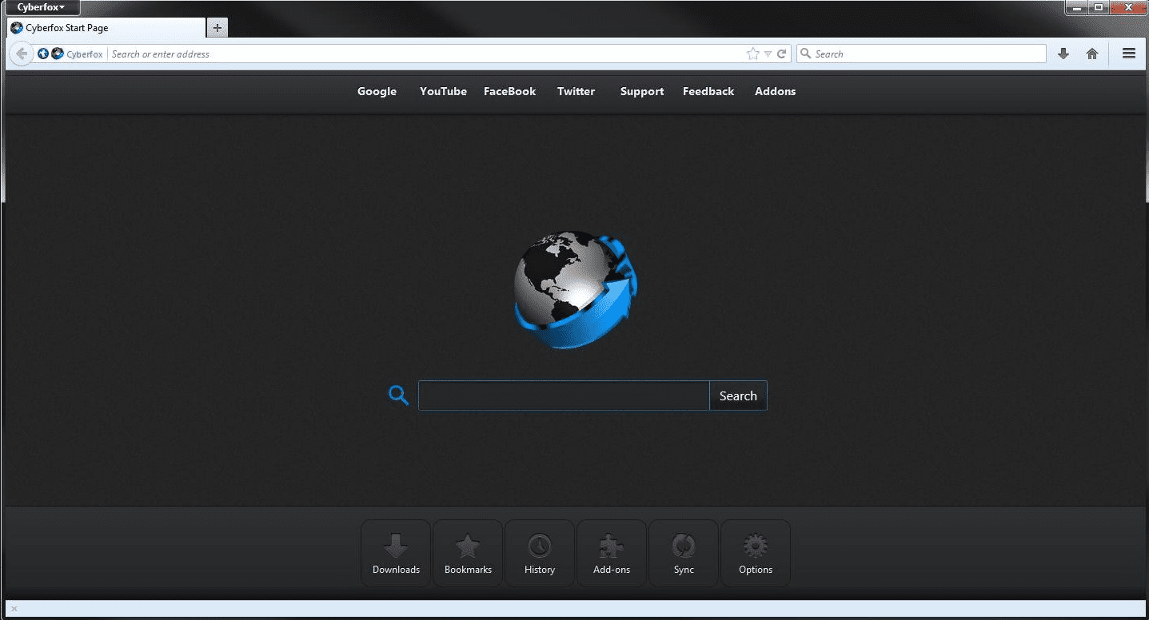Open a new tab with plus button

pos(217,28)
